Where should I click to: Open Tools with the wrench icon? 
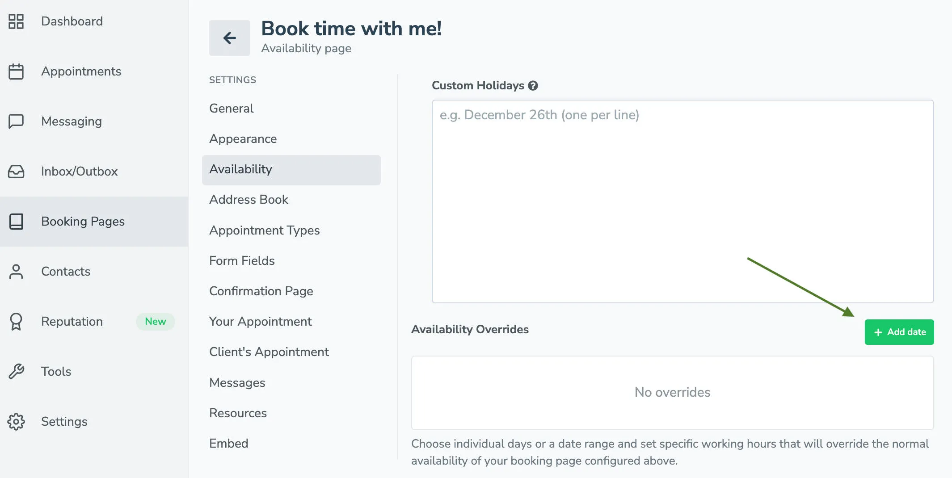pyautogui.click(x=16, y=371)
